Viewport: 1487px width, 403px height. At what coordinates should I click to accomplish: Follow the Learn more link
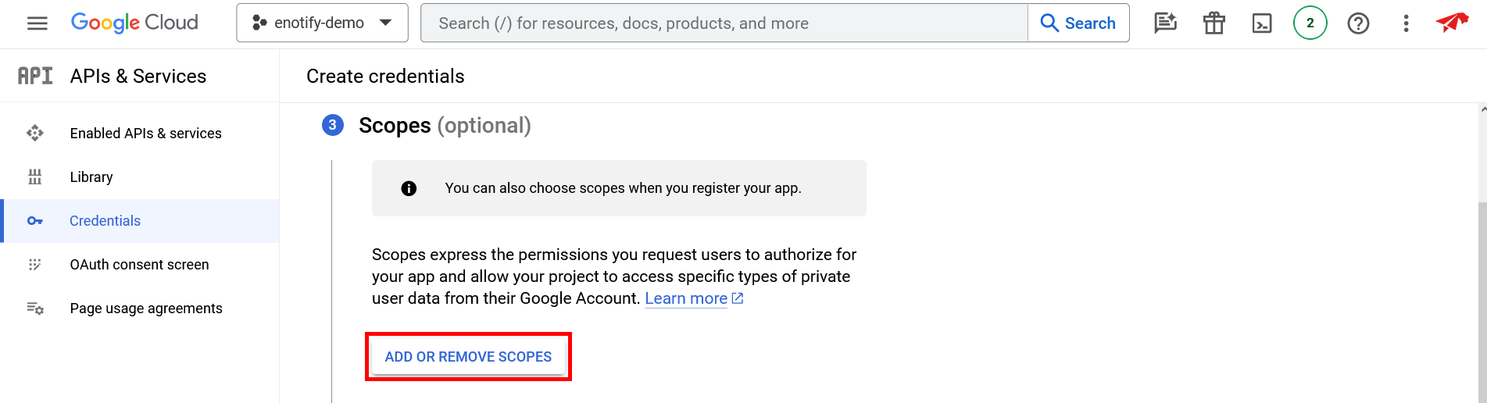(x=686, y=298)
